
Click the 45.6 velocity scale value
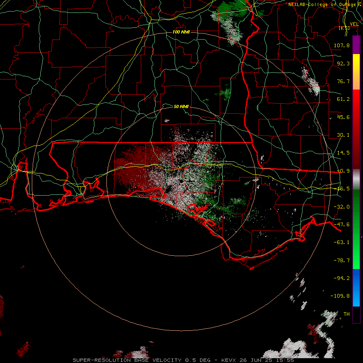click(343, 117)
